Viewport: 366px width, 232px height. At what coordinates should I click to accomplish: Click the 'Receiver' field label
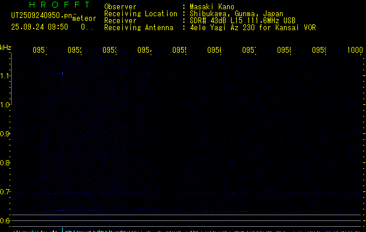120,21
